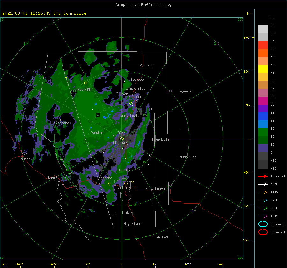The image size is (287, 268).
Task: Click the yellow 51–54 dBZ color swatch
Action: [x=263, y=69]
